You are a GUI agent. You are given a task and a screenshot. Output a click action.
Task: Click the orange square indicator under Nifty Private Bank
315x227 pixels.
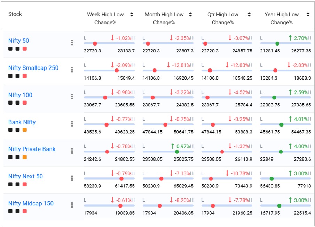click(x=25, y=157)
